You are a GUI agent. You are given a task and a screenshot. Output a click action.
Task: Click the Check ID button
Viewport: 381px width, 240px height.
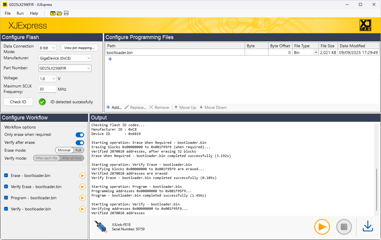(x=18, y=102)
